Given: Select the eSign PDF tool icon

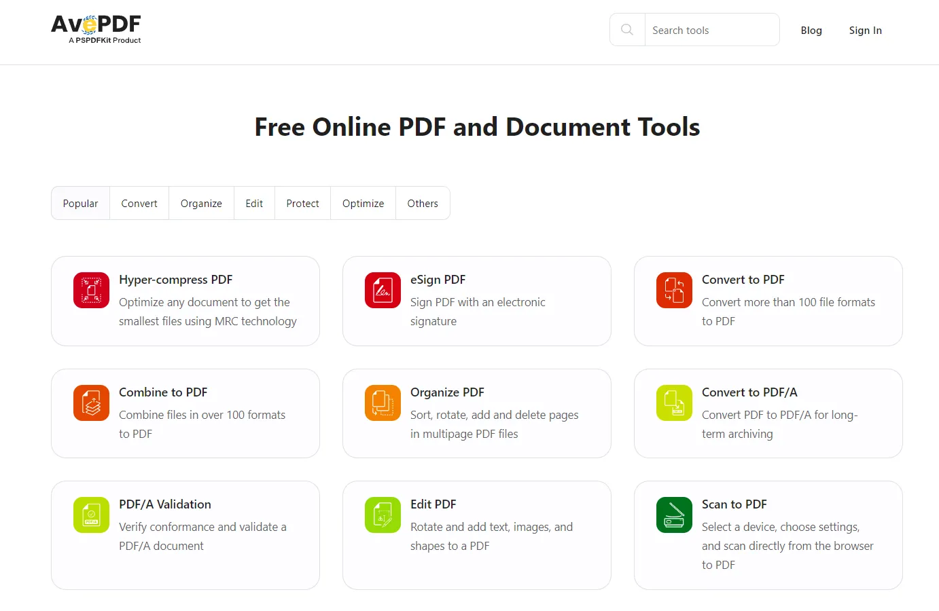Looking at the screenshot, I should pos(383,290).
